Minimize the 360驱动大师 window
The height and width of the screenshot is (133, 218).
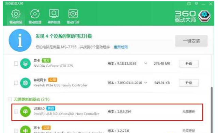204,4
